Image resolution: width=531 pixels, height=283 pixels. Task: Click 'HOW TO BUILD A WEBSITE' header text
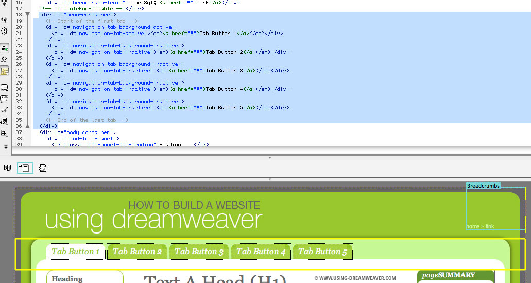point(194,205)
